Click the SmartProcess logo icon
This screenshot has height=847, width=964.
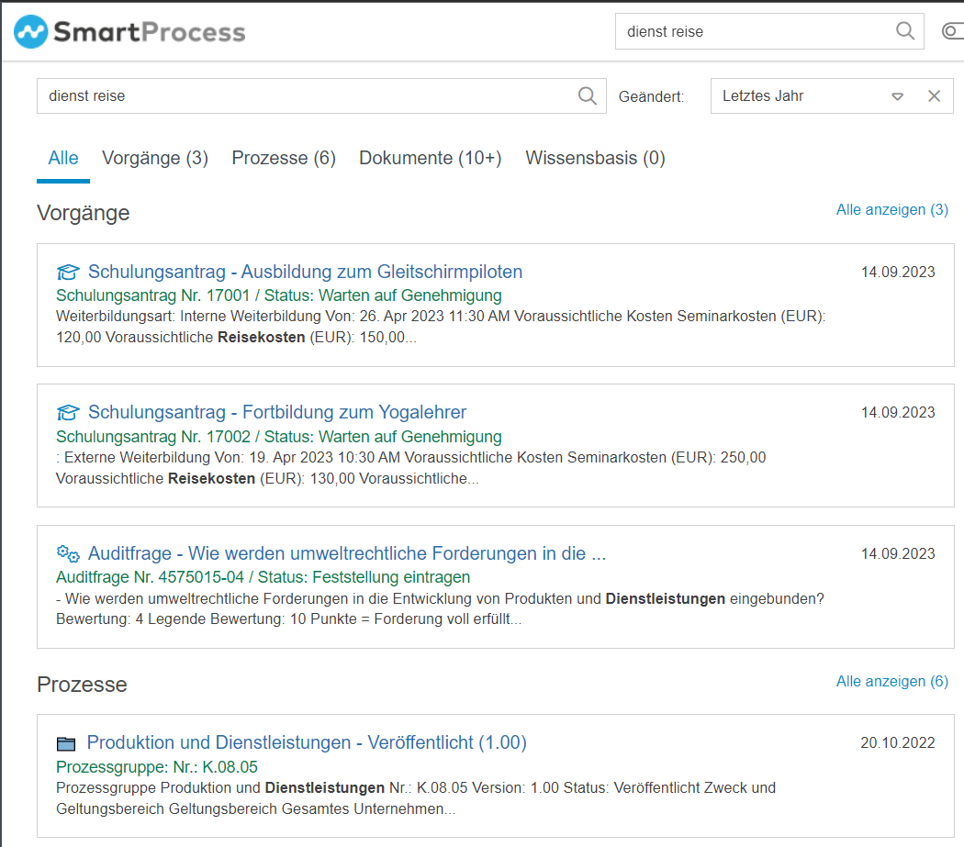31,32
